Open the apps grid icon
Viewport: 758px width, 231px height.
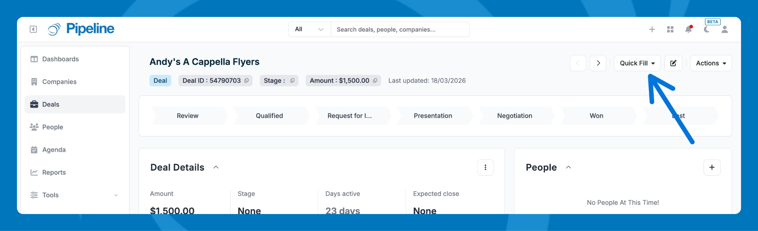[670, 30]
